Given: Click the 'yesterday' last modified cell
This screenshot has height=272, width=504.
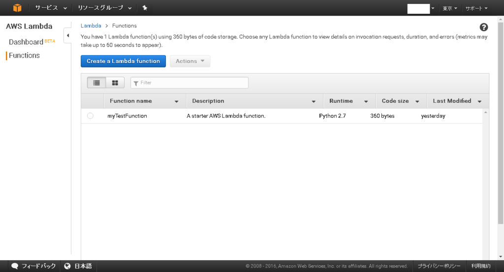Looking at the screenshot, I should pos(433,116).
